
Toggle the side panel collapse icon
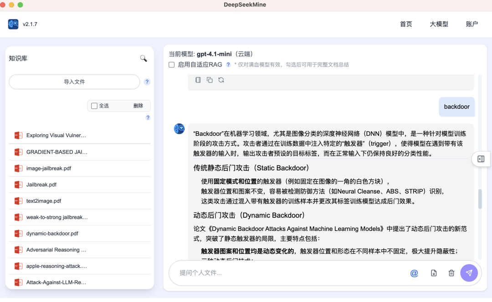tap(481, 159)
